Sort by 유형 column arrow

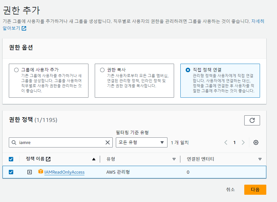[174, 159]
